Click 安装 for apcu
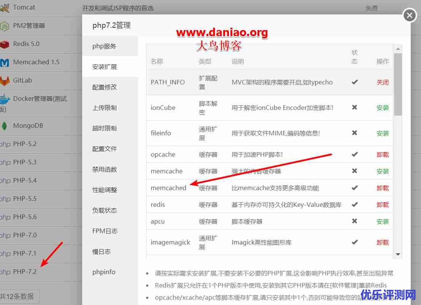421x305 pixels. [x=382, y=221]
